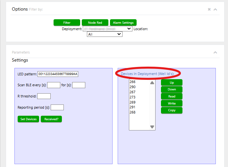Screen dimensions: 228x167
Task: Collapse the Options panel chevron
Action: click(215, 10)
